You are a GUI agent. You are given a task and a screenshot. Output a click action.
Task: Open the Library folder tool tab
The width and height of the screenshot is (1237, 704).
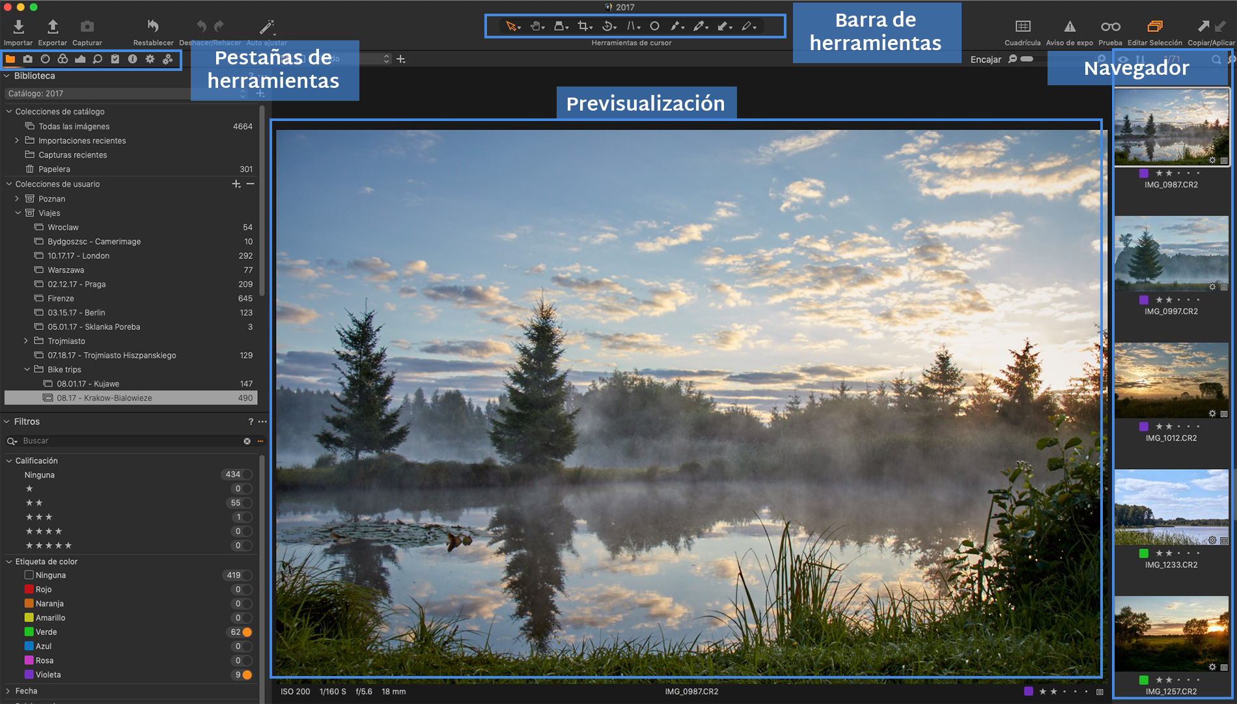(x=10, y=59)
